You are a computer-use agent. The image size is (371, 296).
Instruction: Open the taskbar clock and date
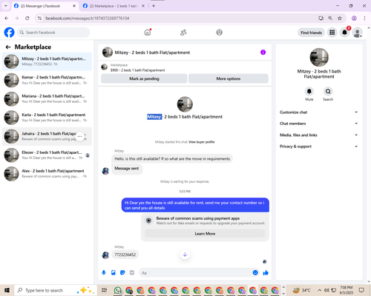[x=347, y=290]
